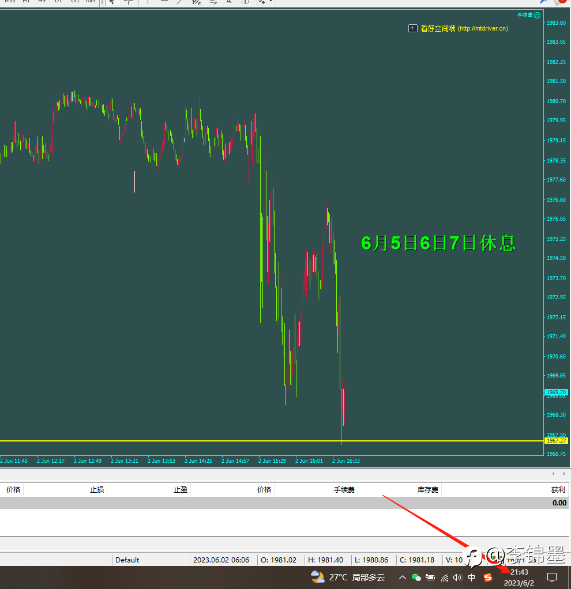Click the 2 Jun 15:29 time axis label
571x589 pixels.
(x=272, y=460)
